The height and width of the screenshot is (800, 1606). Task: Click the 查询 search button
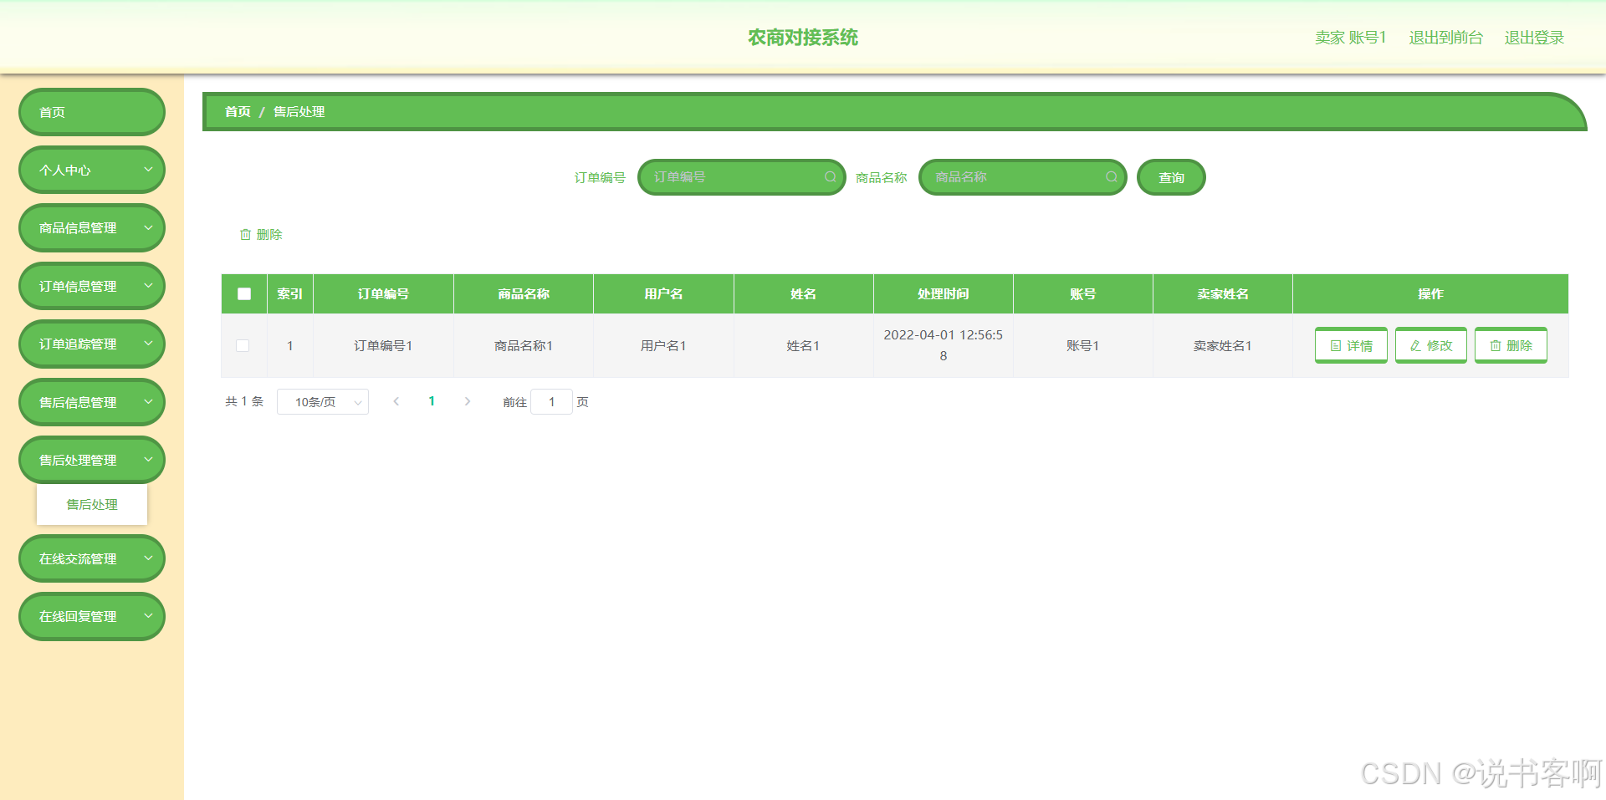point(1171,177)
